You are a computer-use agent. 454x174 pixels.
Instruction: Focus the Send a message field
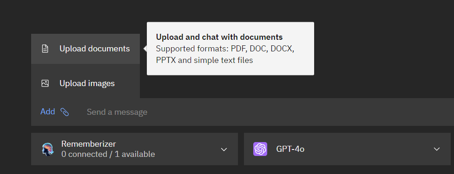click(261, 112)
